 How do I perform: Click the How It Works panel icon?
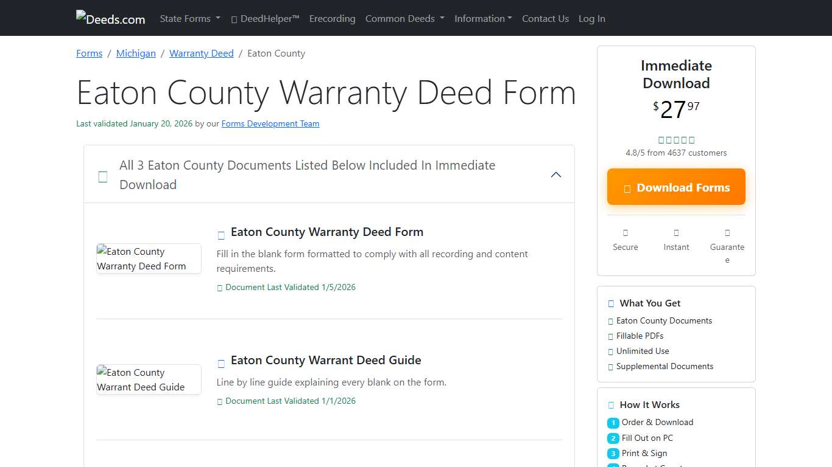coord(610,404)
